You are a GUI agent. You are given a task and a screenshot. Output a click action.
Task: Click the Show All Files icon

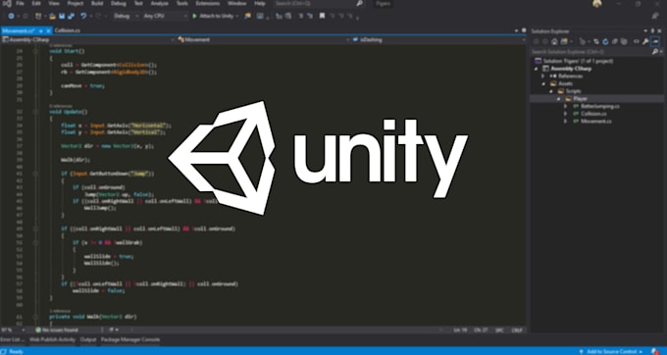point(624,41)
